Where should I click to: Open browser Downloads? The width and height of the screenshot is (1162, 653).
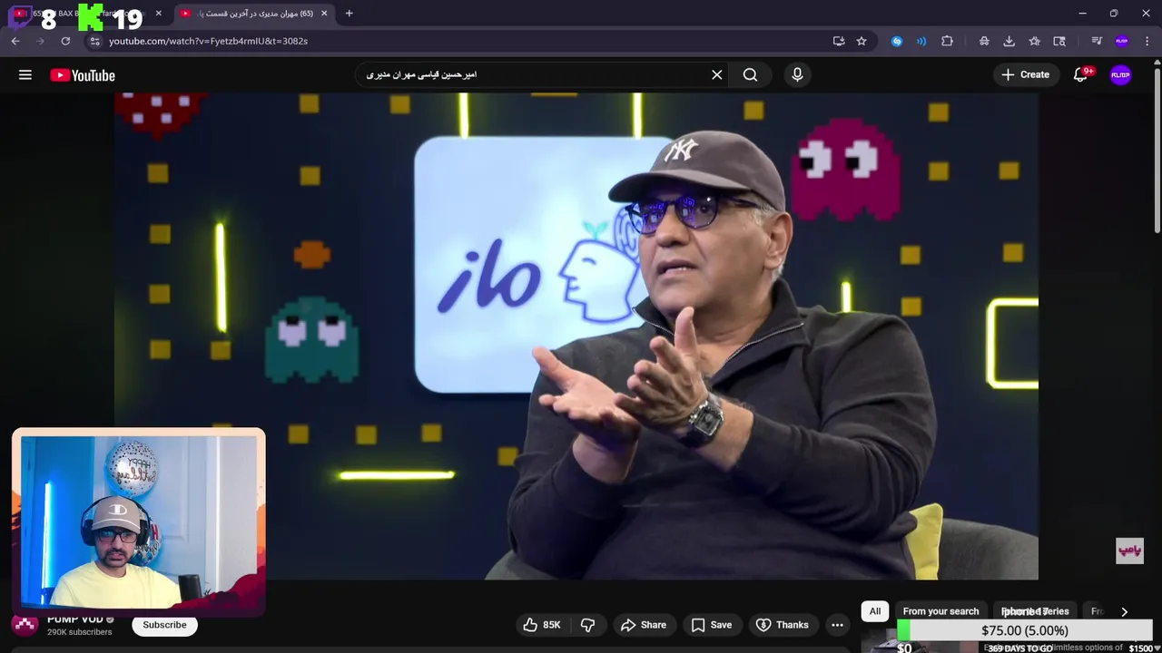[1009, 41]
